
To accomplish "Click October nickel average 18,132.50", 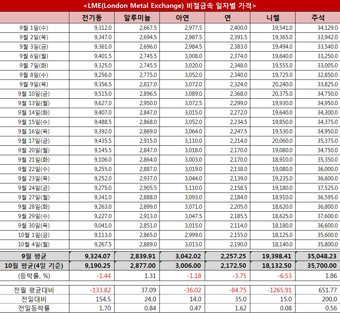I will [276, 266].
